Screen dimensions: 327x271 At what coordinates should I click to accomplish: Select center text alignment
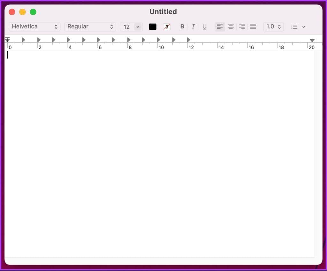tap(231, 27)
